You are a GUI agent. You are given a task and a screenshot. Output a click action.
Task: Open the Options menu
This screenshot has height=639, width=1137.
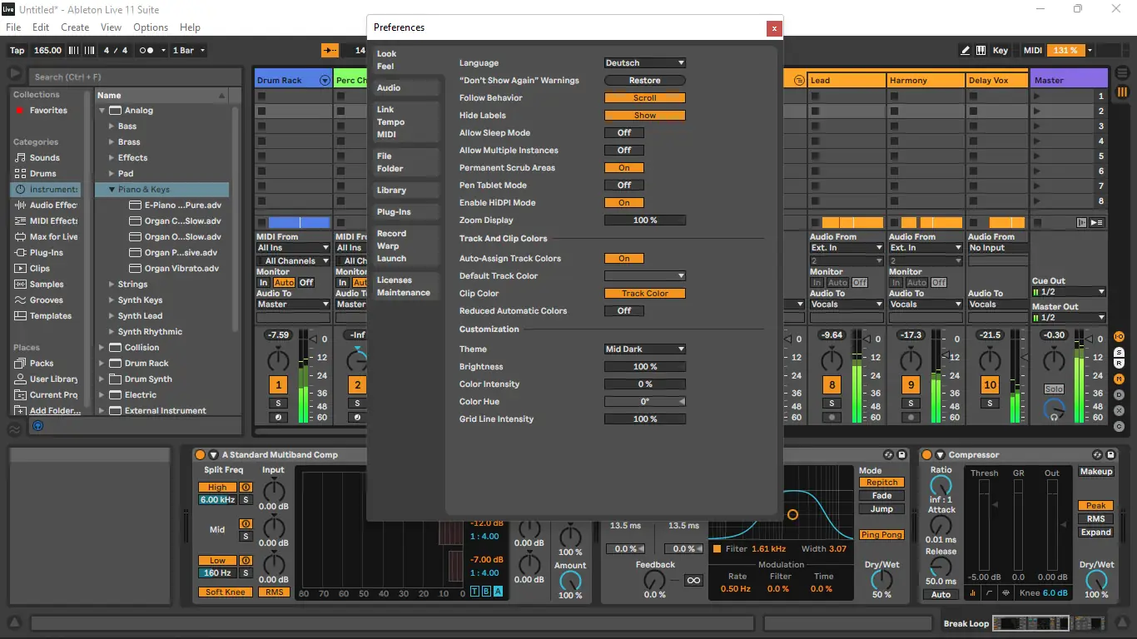151,27
